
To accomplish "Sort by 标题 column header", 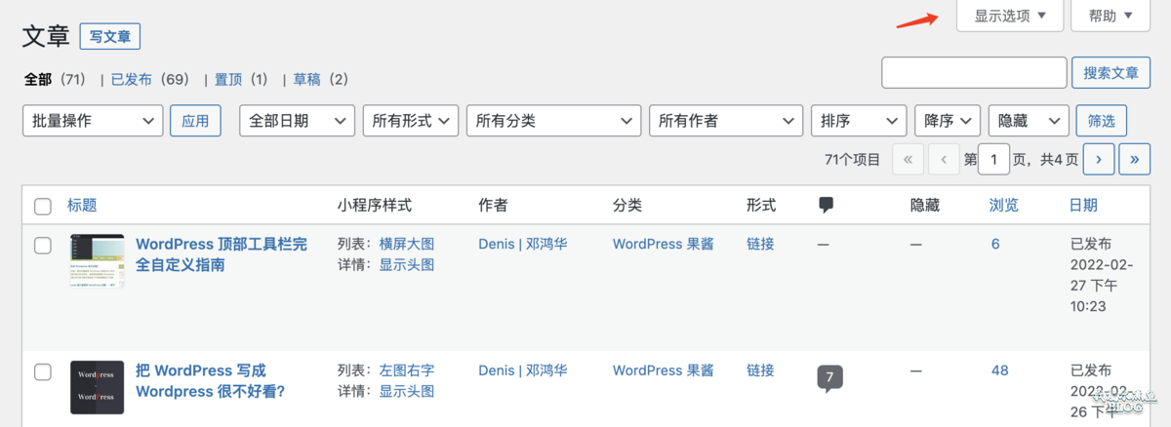I will click(x=82, y=206).
